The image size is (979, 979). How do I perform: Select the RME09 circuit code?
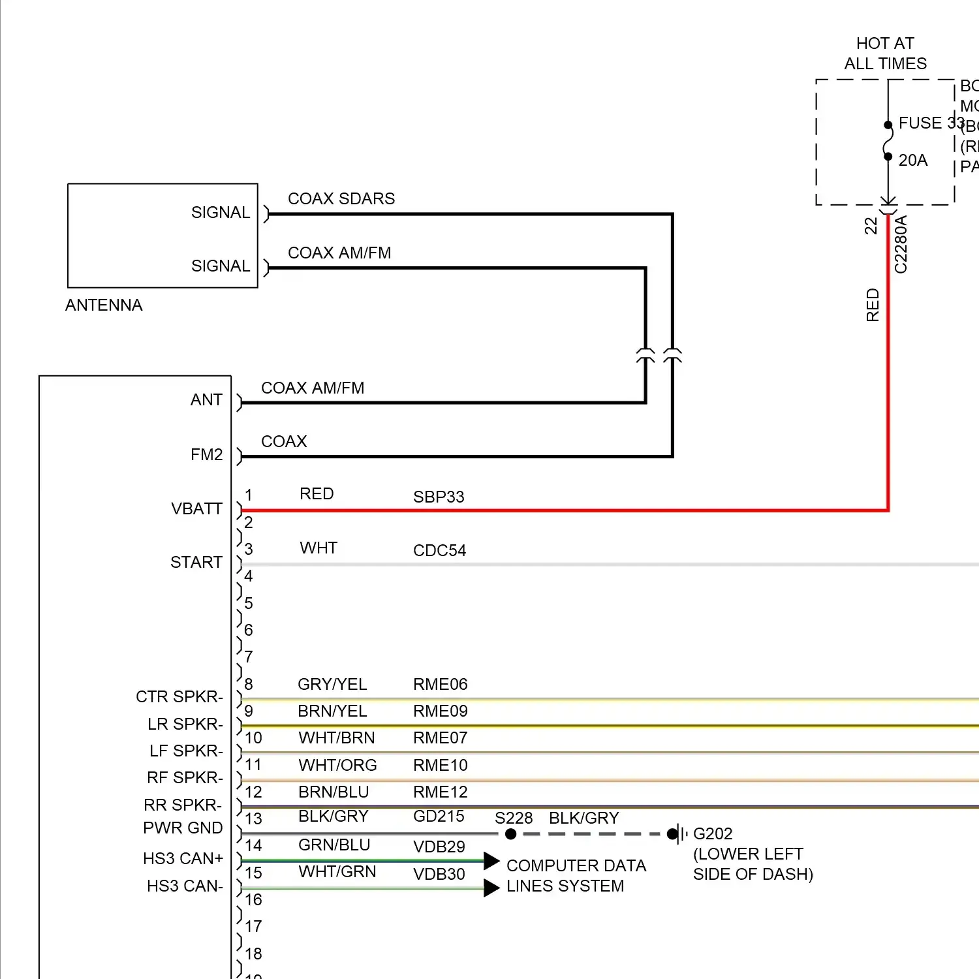(x=441, y=711)
